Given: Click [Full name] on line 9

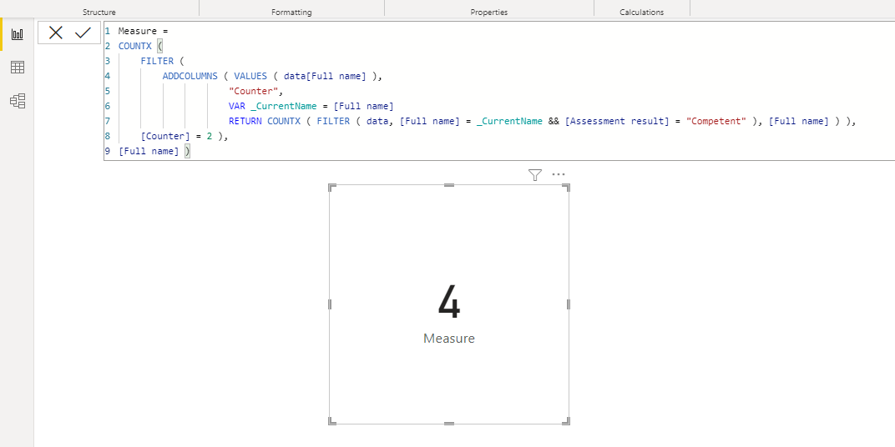Looking at the screenshot, I should click(149, 151).
